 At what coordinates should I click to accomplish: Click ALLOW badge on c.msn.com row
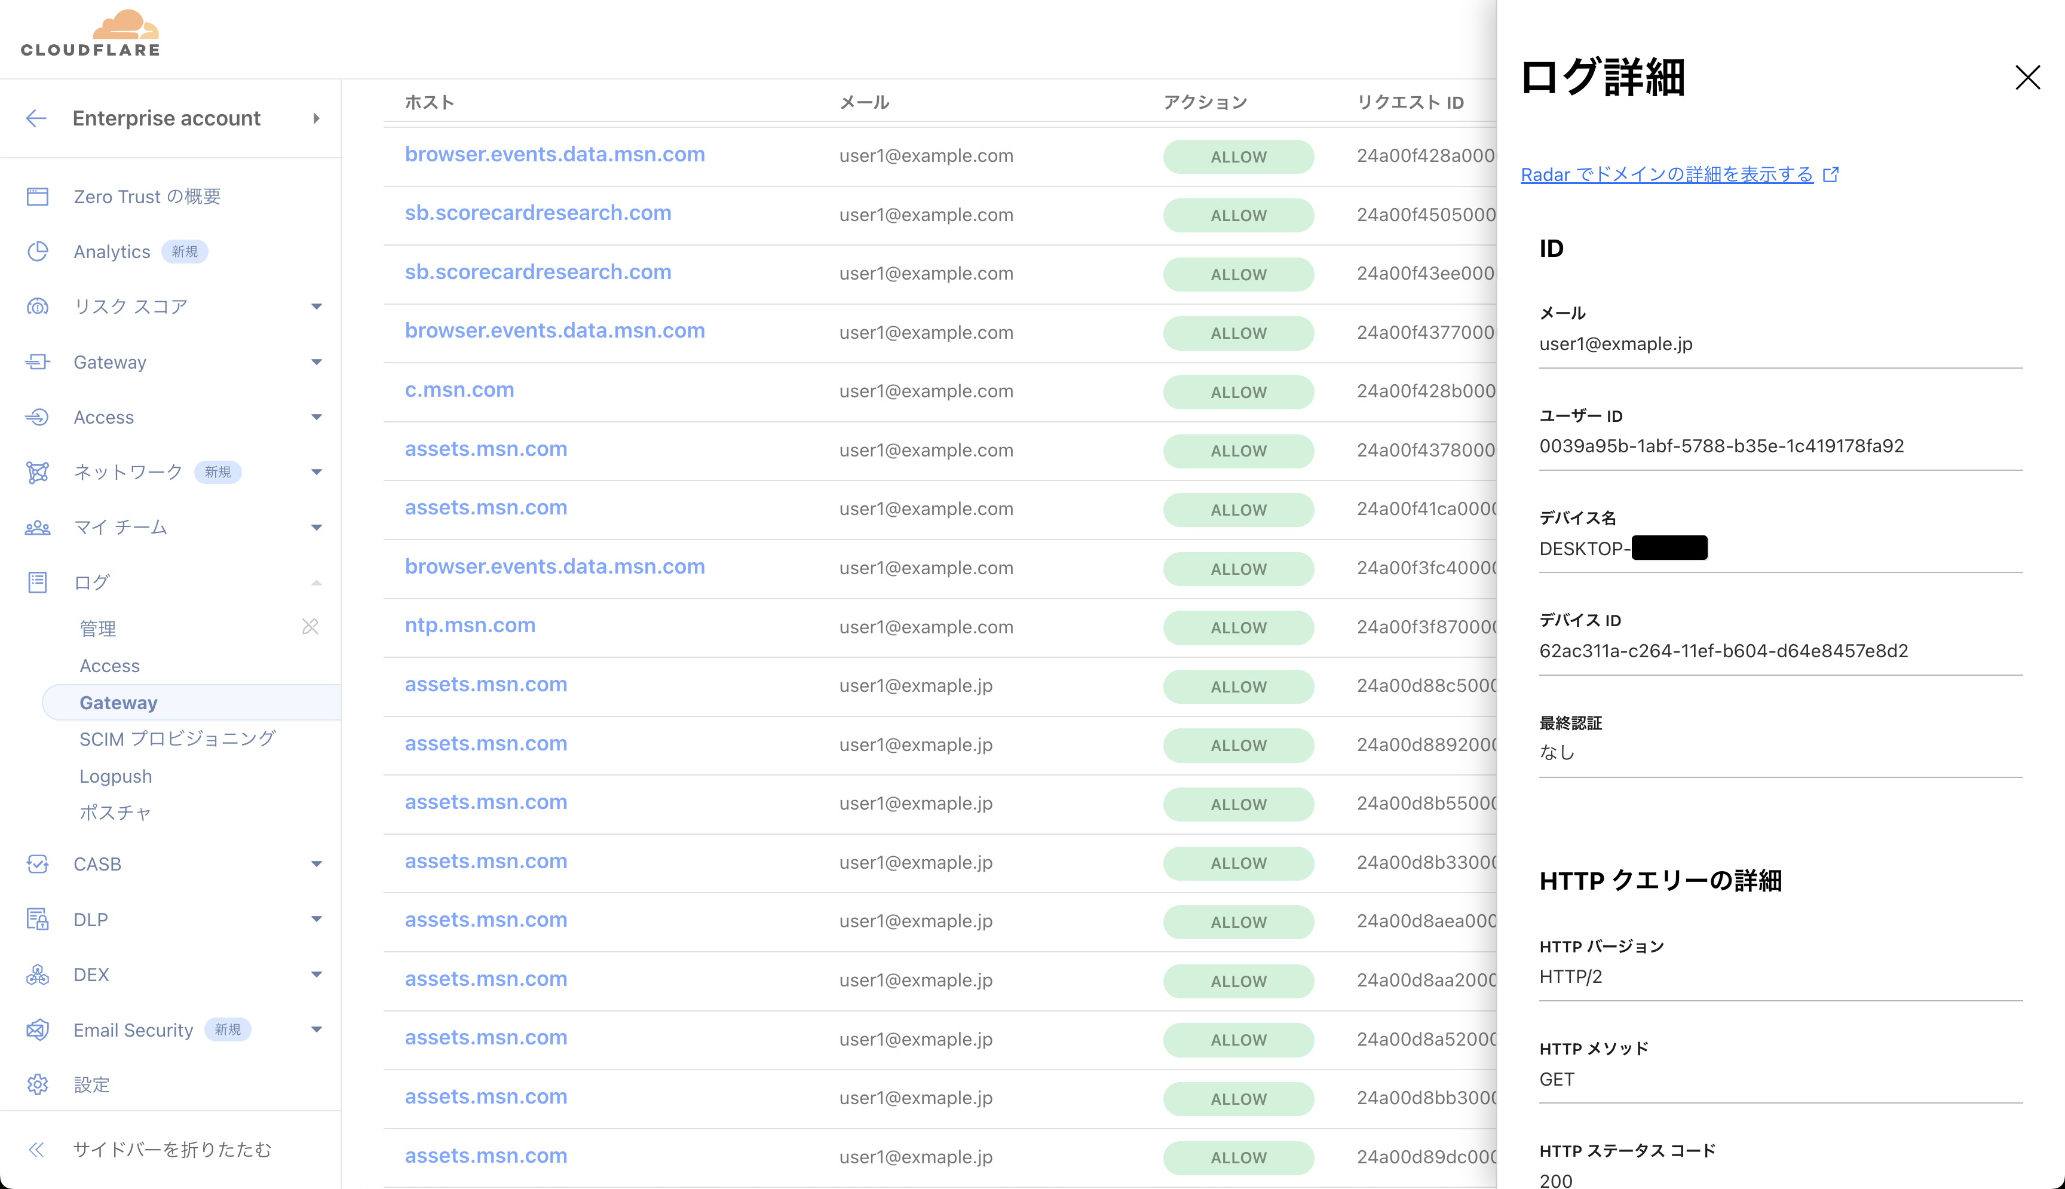coord(1238,392)
